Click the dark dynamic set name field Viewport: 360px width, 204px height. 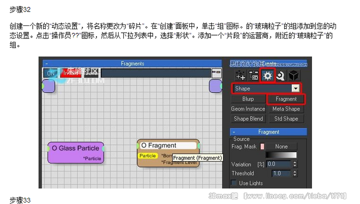(156, 73)
